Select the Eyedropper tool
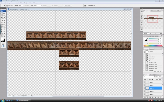This screenshot has width=164, height=102. tap(4, 34)
